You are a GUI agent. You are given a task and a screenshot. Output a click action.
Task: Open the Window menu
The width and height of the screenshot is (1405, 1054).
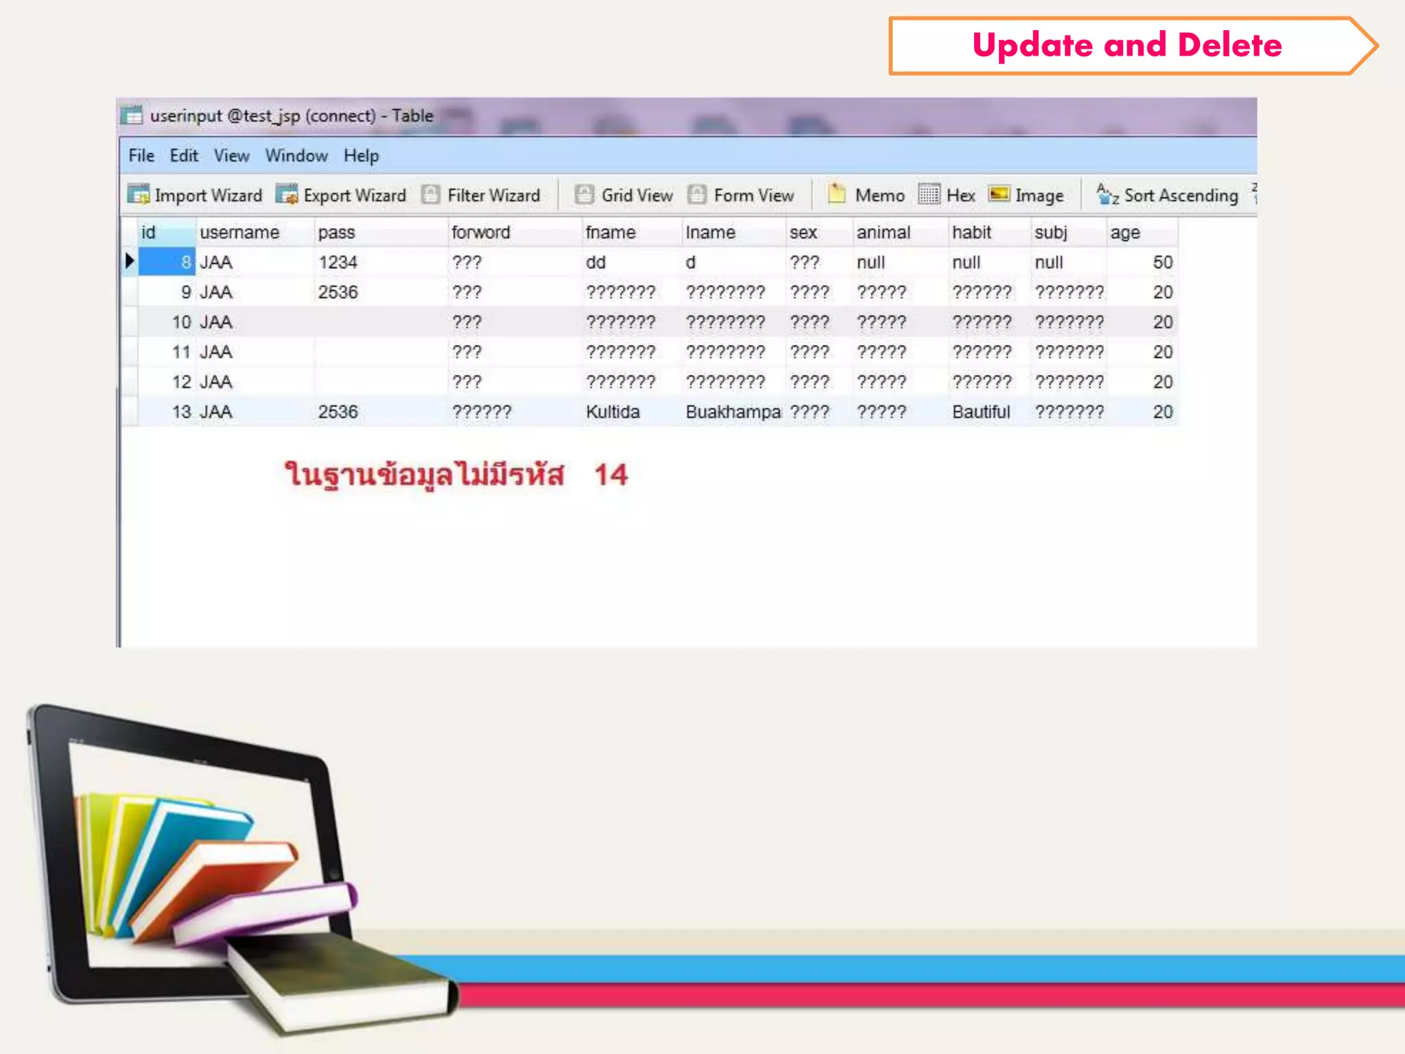click(296, 156)
